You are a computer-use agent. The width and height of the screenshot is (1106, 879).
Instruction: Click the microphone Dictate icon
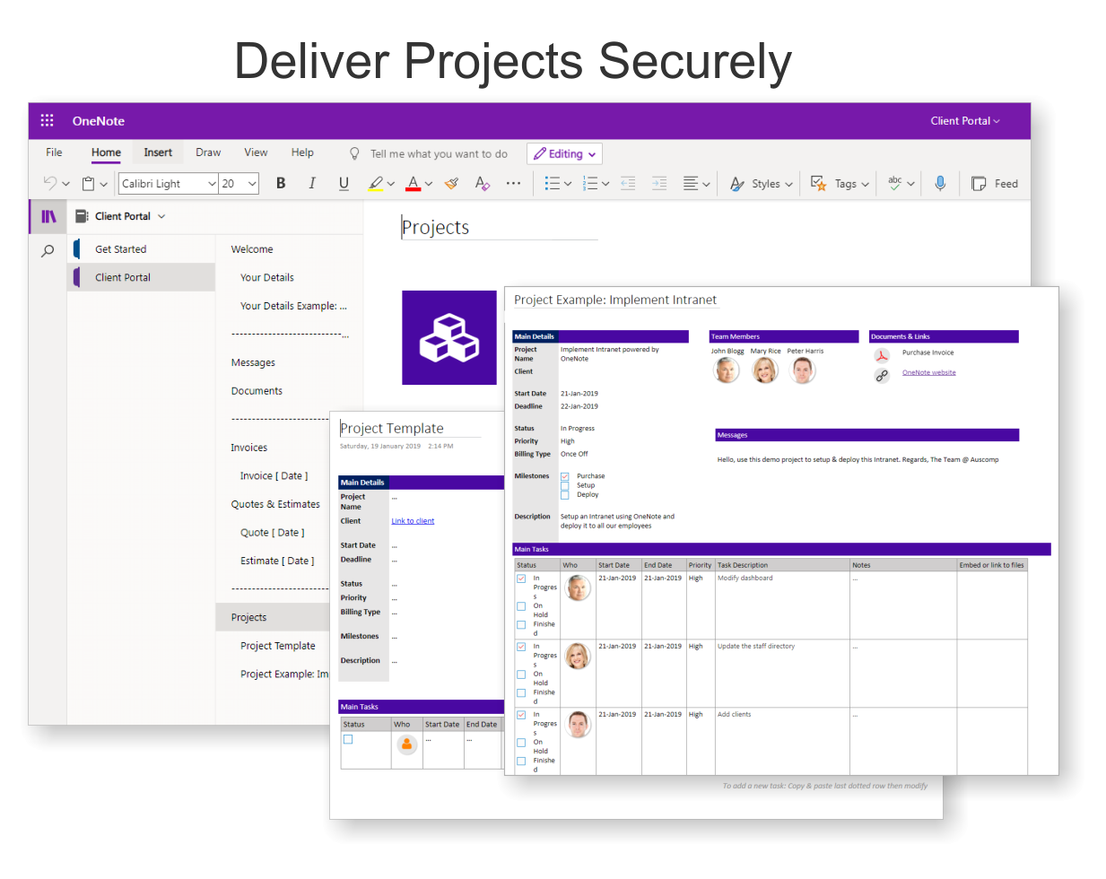coord(940,183)
